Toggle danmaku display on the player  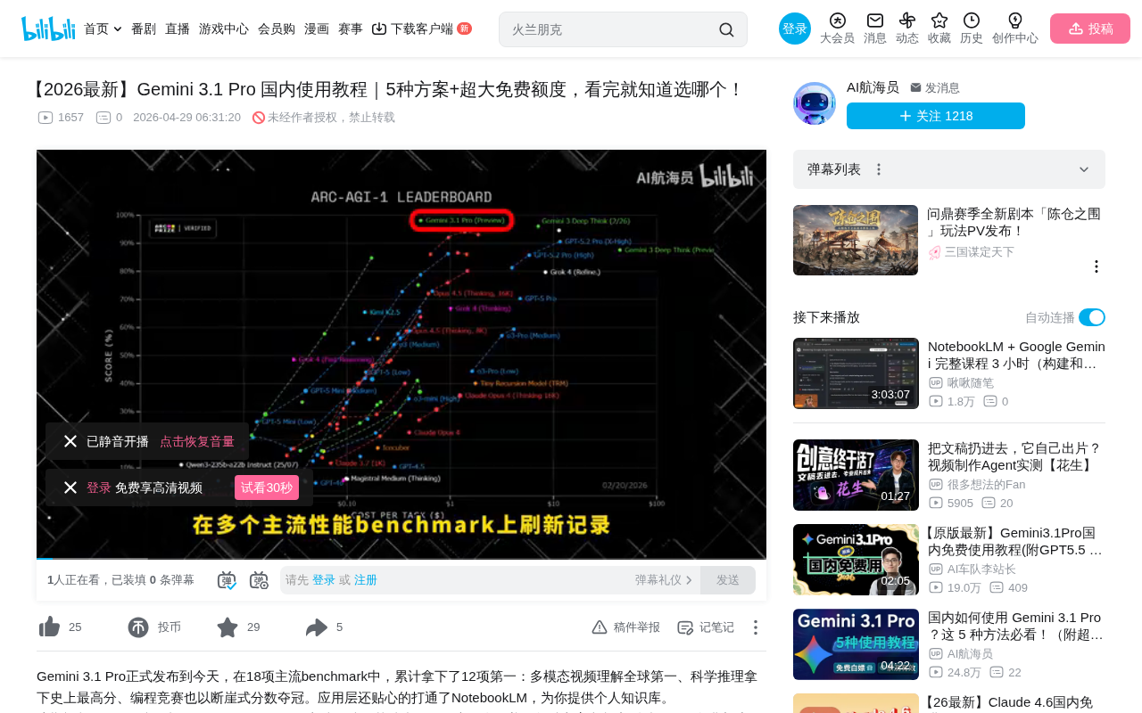(x=227, y=580)
